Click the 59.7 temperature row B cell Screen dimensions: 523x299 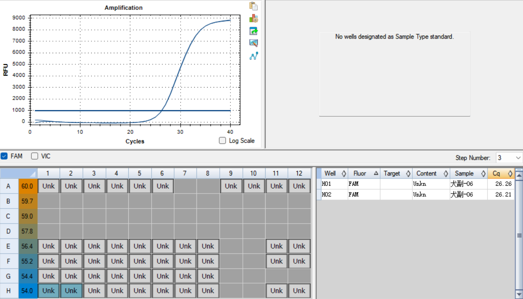point(27,201)
